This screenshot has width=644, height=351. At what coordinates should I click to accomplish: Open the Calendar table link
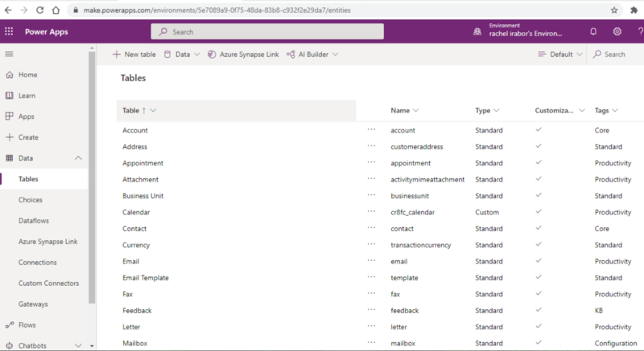pos(136,212)
